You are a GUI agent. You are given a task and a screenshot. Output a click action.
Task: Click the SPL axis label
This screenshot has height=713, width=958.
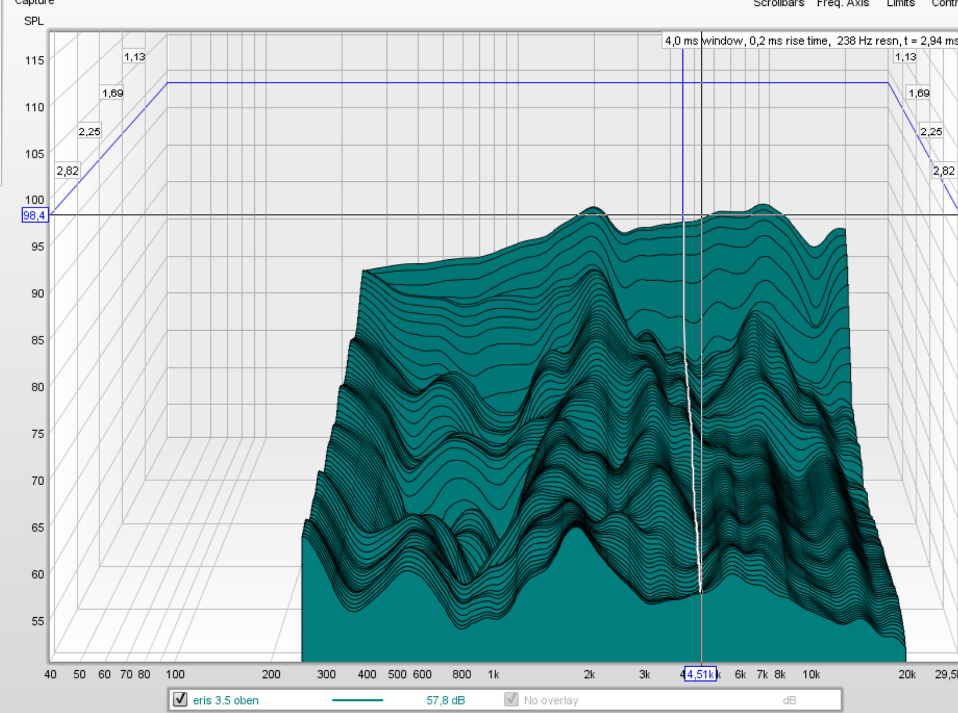[34, 21]
